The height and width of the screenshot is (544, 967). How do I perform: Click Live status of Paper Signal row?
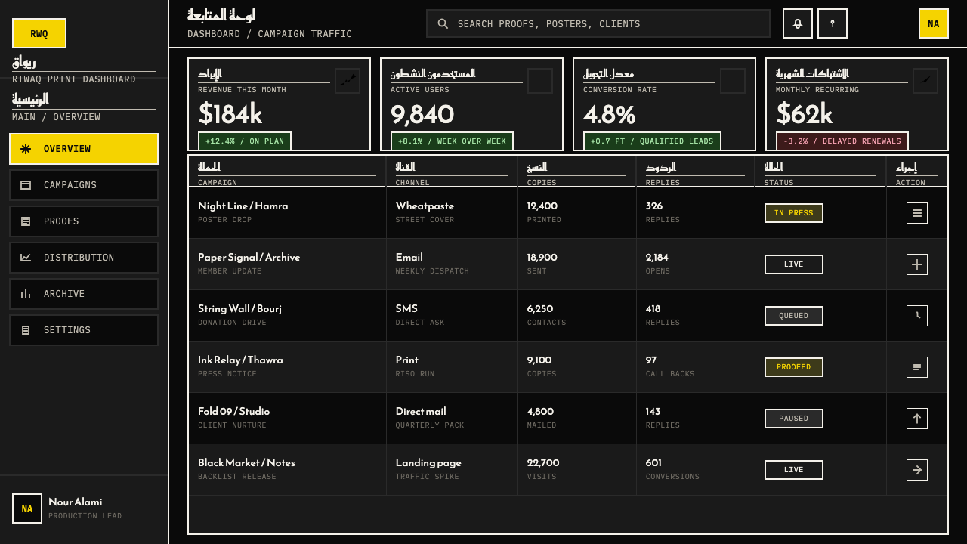click(x=794, y=264)
